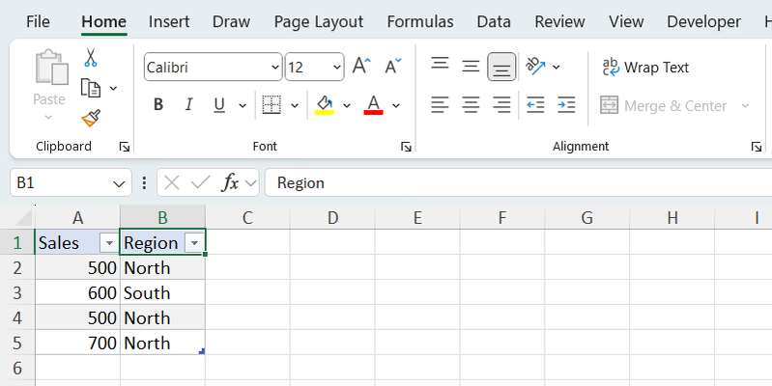The height and width of the screenshot is (386, 772).
Task: Toggle Italic formatting
Action: (188, 105)
